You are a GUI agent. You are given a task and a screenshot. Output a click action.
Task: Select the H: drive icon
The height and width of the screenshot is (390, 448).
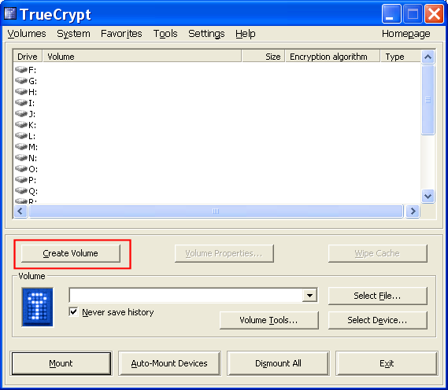coord(21,91)
